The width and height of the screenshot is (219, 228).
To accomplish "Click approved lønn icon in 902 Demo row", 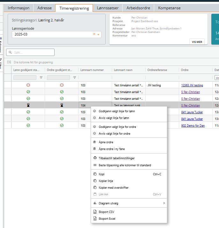I will pyautogui.click(x=28, y=125).
